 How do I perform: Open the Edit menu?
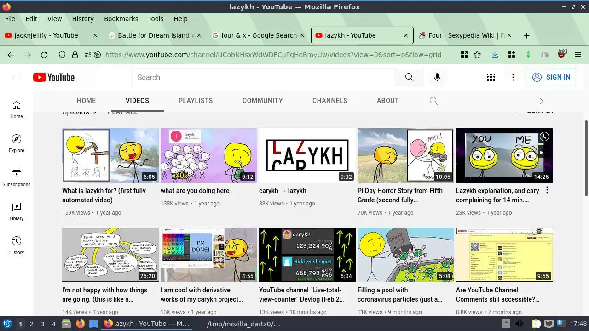click(x=31, y=19)
